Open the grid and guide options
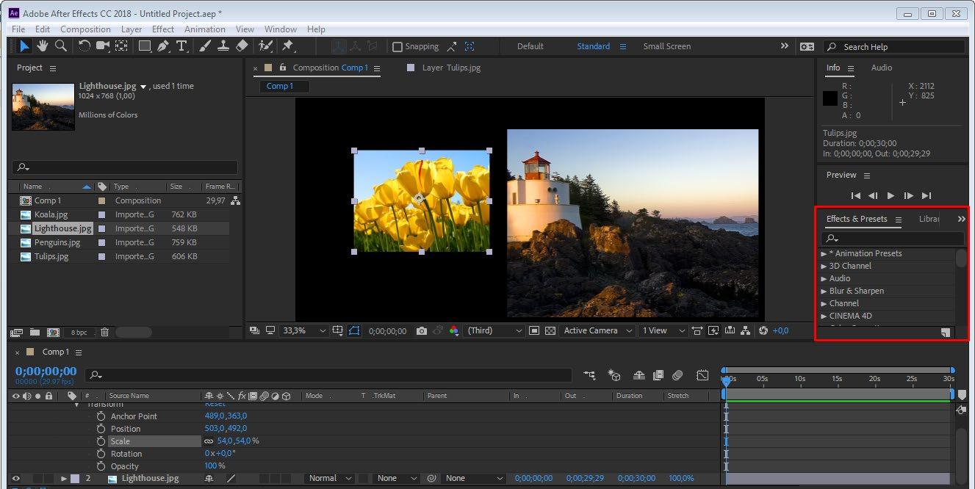The width and height of the screenshot is (975, 489). [337, 331]
